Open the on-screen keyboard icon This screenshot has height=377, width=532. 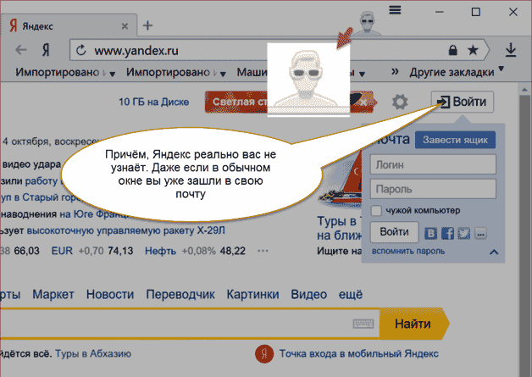point(363,324)
